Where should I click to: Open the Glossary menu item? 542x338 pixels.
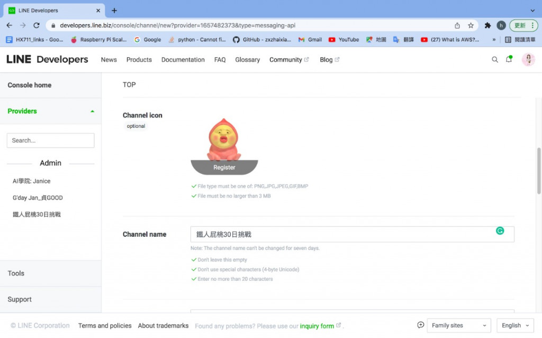point(248,60)
